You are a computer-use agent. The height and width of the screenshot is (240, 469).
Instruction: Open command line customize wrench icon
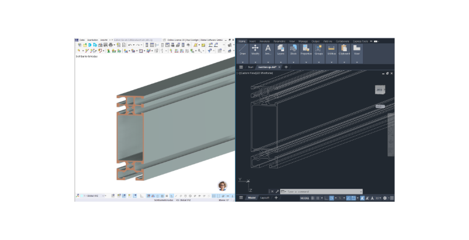click(x=277, y=192)
